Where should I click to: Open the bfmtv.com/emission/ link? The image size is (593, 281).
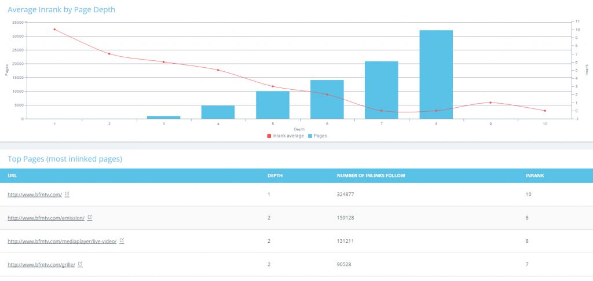[46, 218]
